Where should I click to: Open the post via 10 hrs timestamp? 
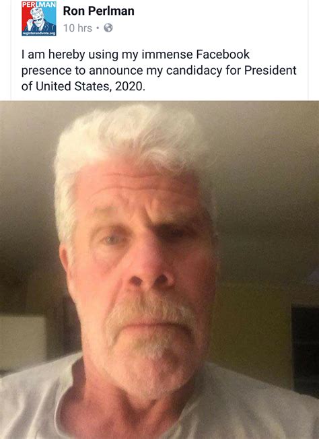77,28
